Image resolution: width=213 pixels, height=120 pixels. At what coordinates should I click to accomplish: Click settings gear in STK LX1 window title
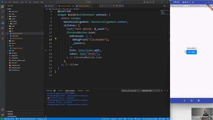coord(193,2)
